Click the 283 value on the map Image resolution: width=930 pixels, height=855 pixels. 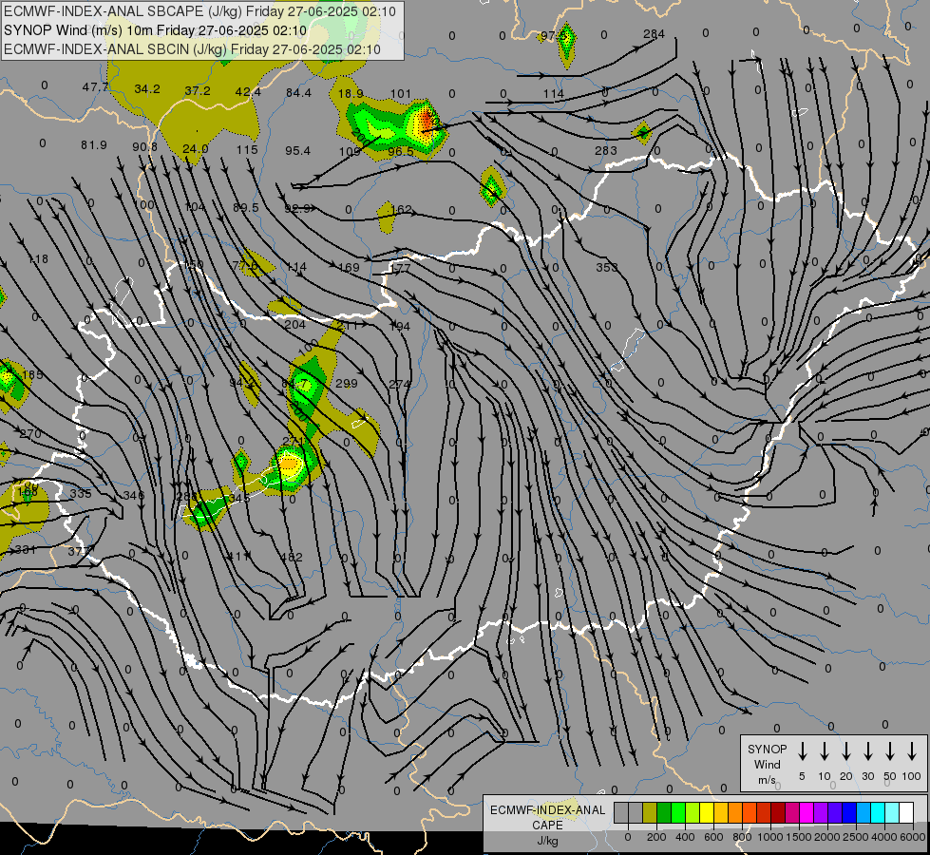(605, 150)
